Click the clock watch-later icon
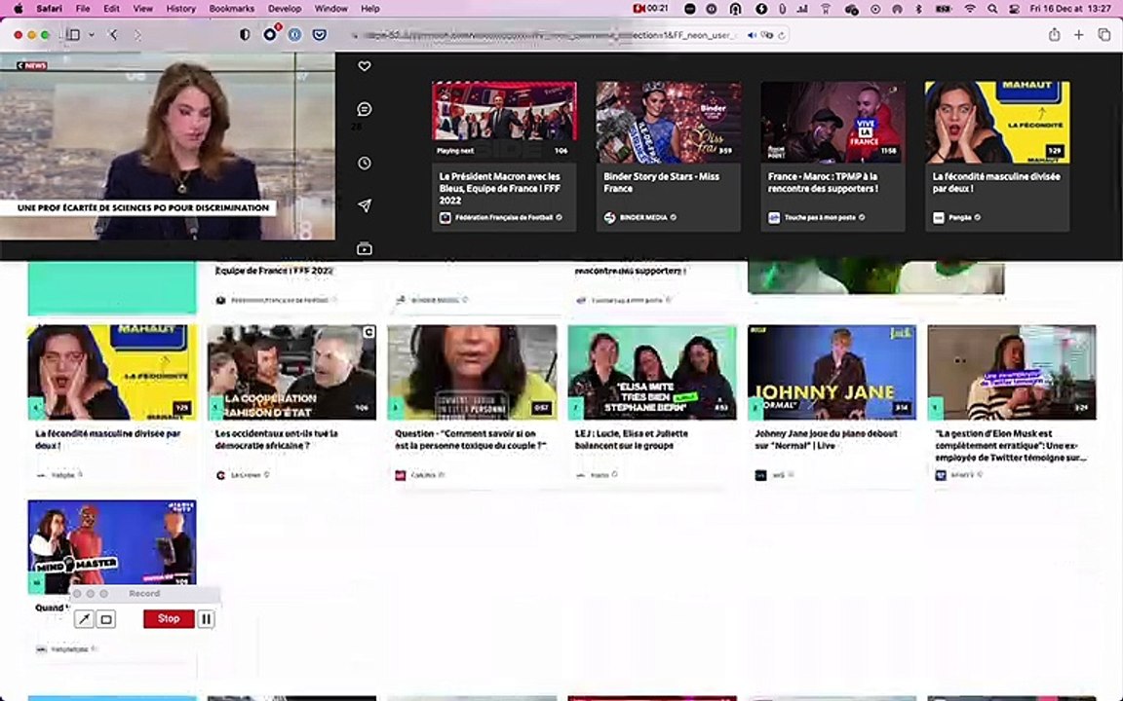1123x701 pixels. [365, 164]
